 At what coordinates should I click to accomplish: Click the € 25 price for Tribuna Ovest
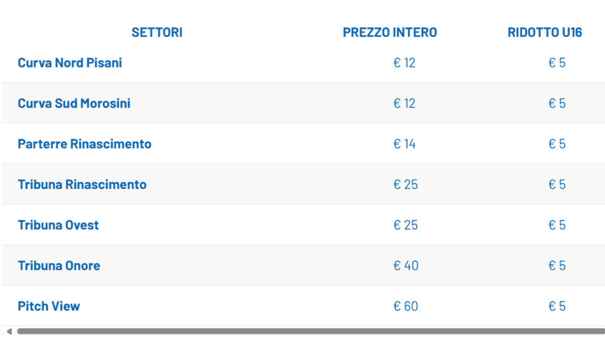405,225
